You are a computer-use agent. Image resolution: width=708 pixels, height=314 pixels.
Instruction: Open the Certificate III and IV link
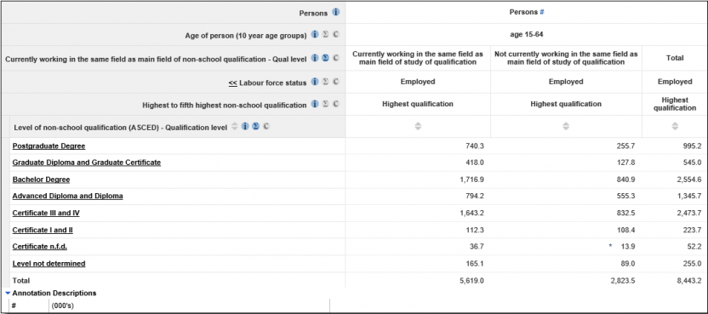point(46,213)
